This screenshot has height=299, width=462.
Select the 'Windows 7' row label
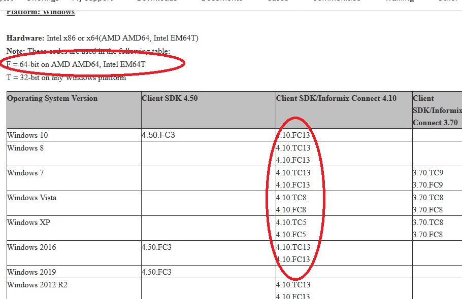25,173
